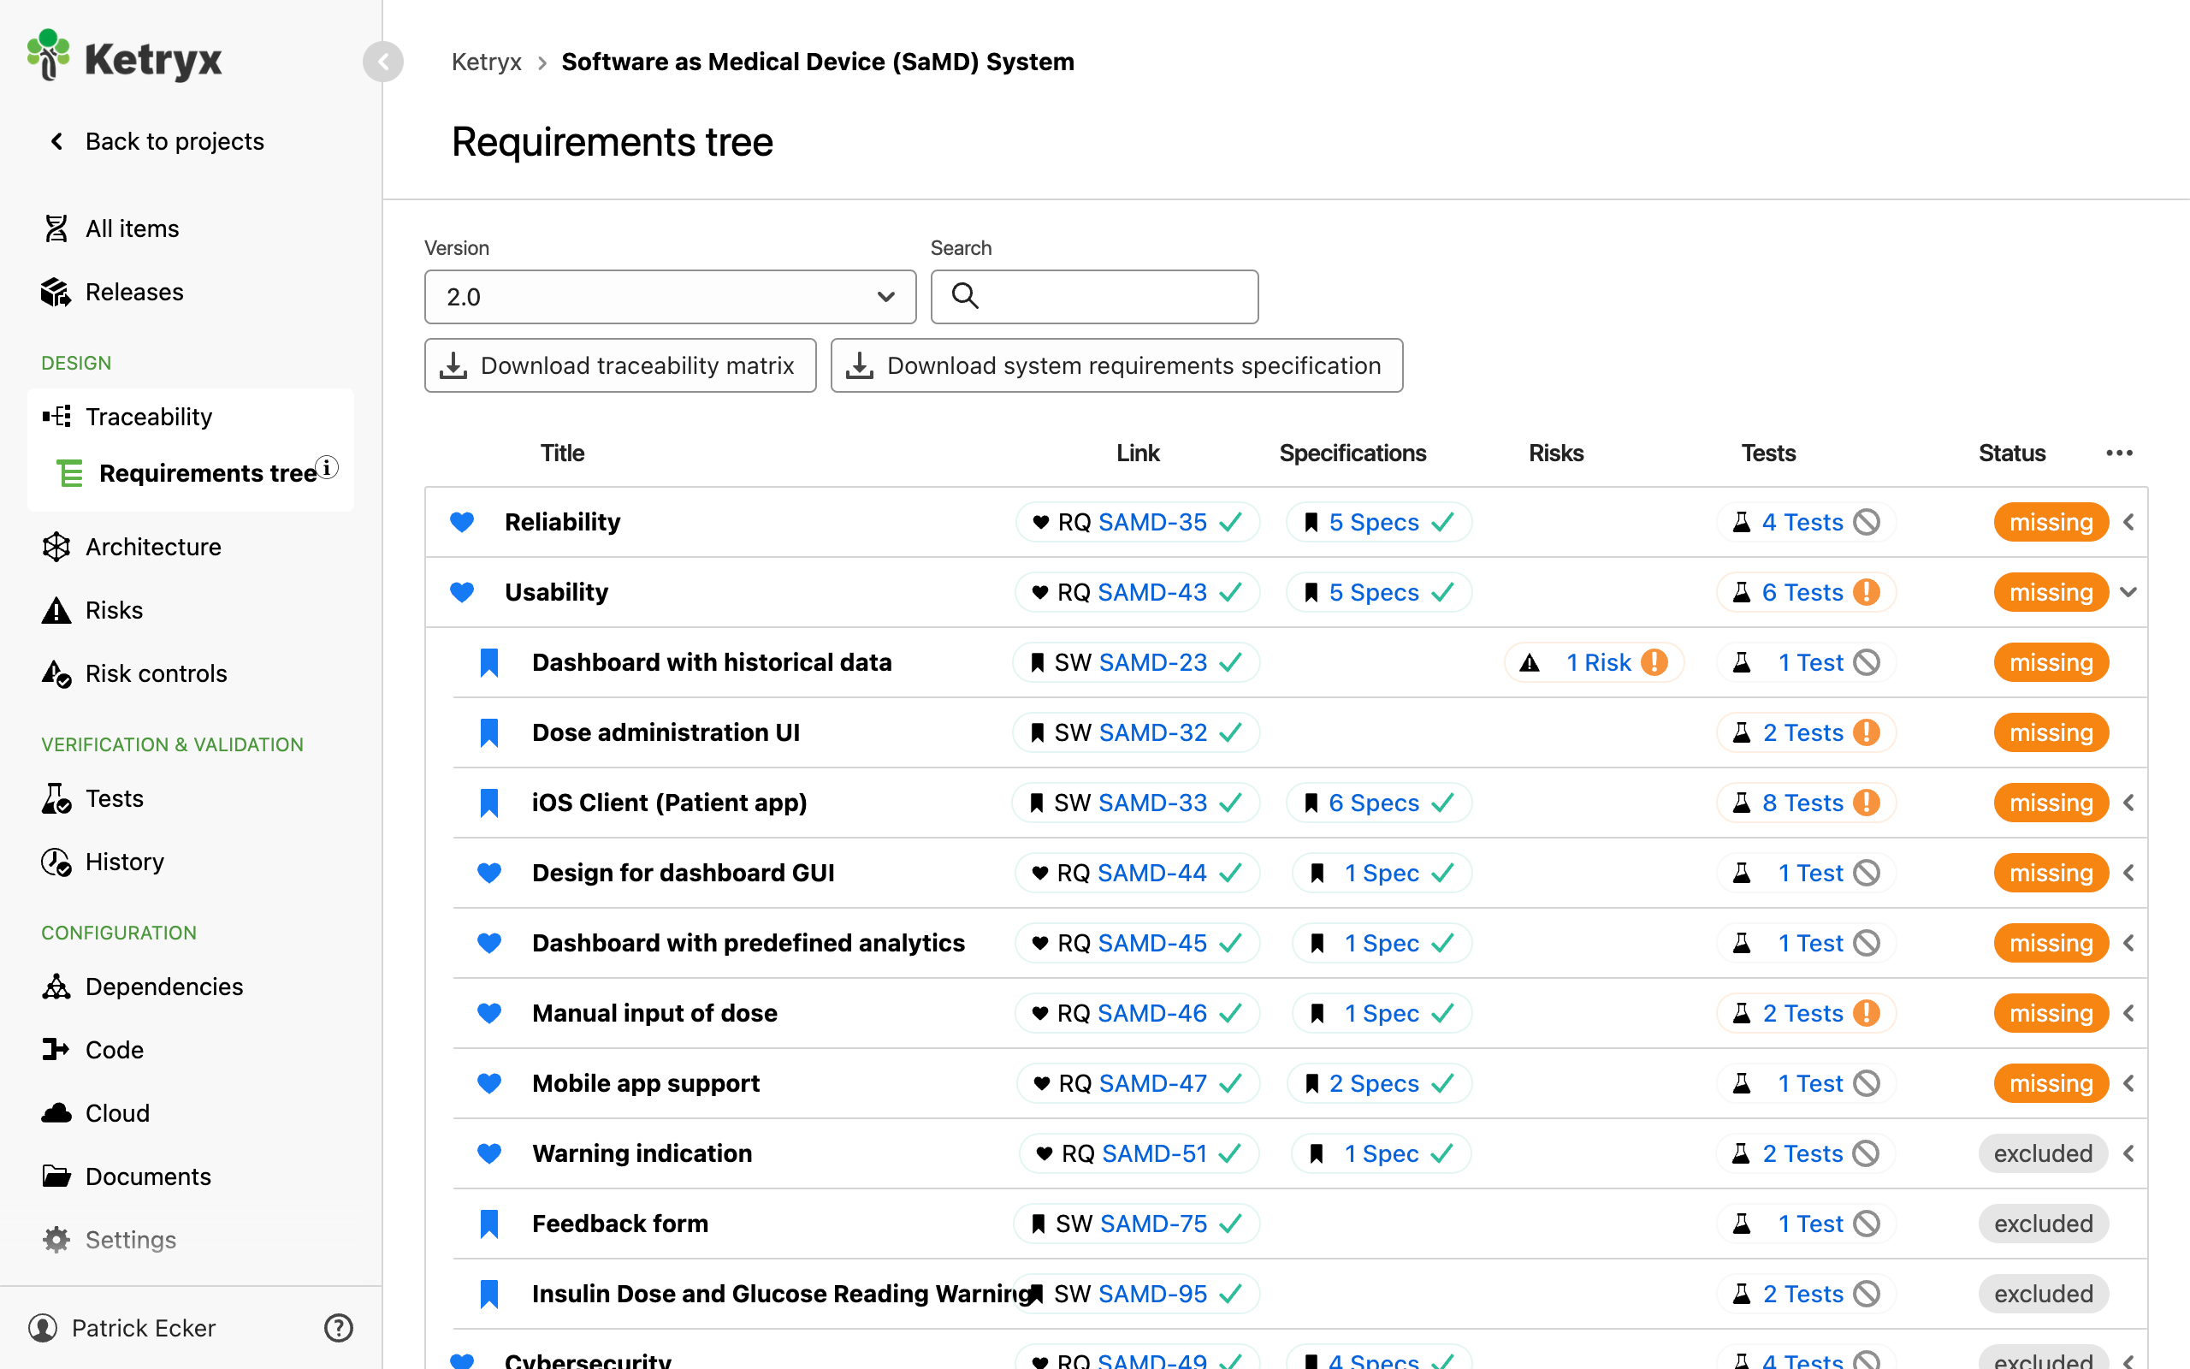
Task: Click the info icon next to Requirements tree
Action: 328,467
